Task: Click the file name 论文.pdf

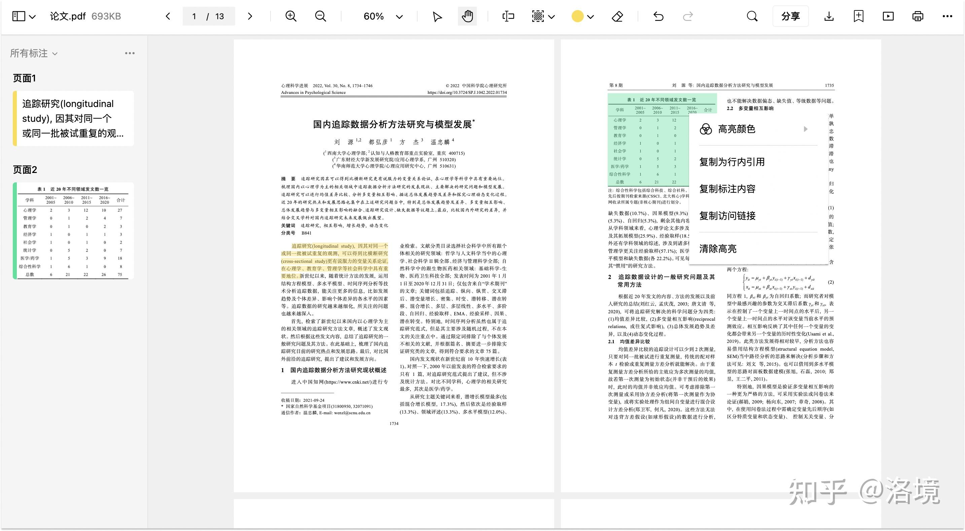Action: (68, 16)
